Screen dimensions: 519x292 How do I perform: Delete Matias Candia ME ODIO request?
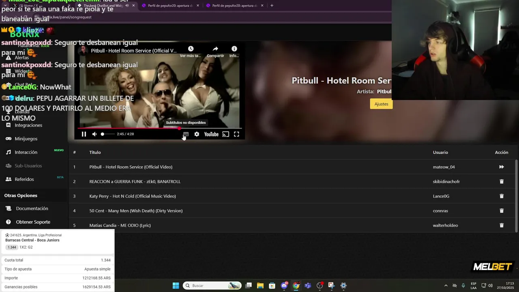click(502, 225)
